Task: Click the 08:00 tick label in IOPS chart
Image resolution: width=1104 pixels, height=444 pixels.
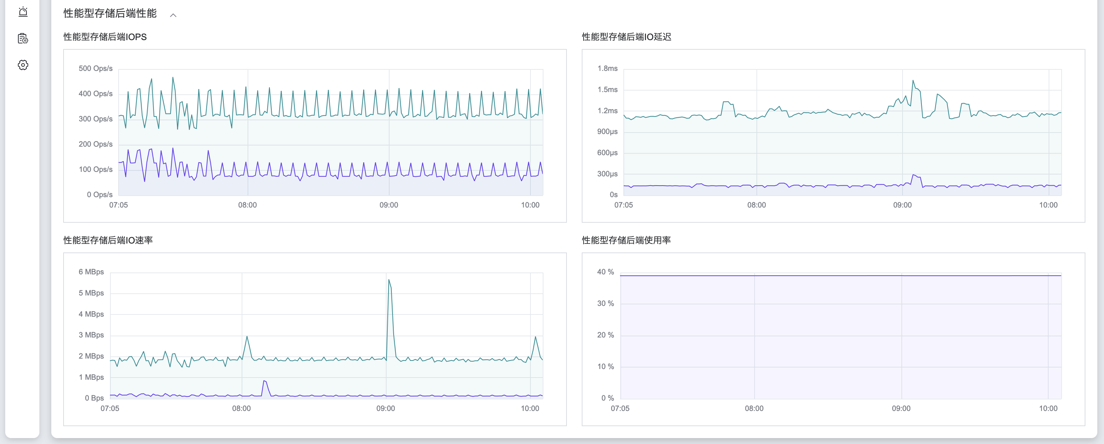Action: coord(247,205)
